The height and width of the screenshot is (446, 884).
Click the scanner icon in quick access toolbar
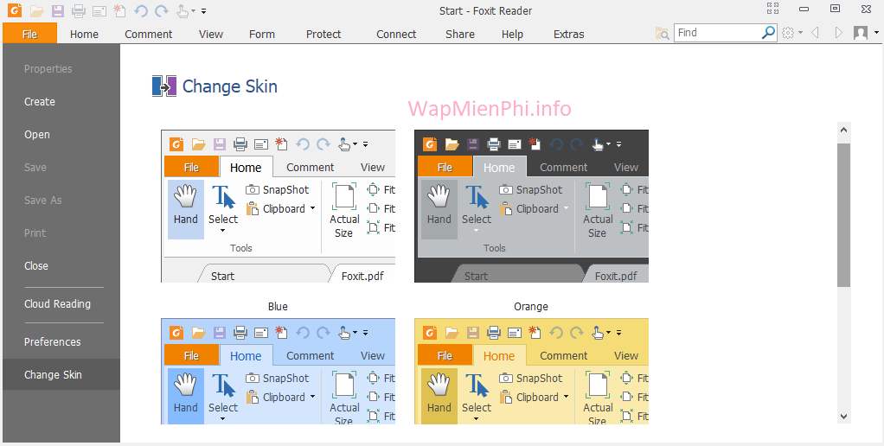[99, 11]
